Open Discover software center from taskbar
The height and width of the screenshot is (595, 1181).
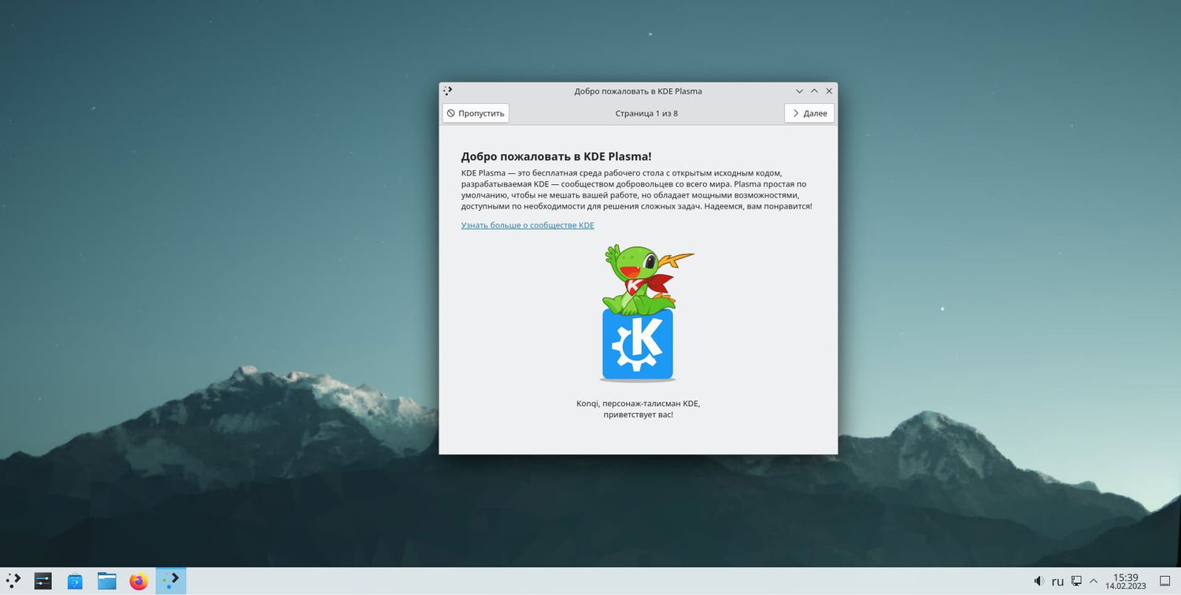(x=75, y=581)
